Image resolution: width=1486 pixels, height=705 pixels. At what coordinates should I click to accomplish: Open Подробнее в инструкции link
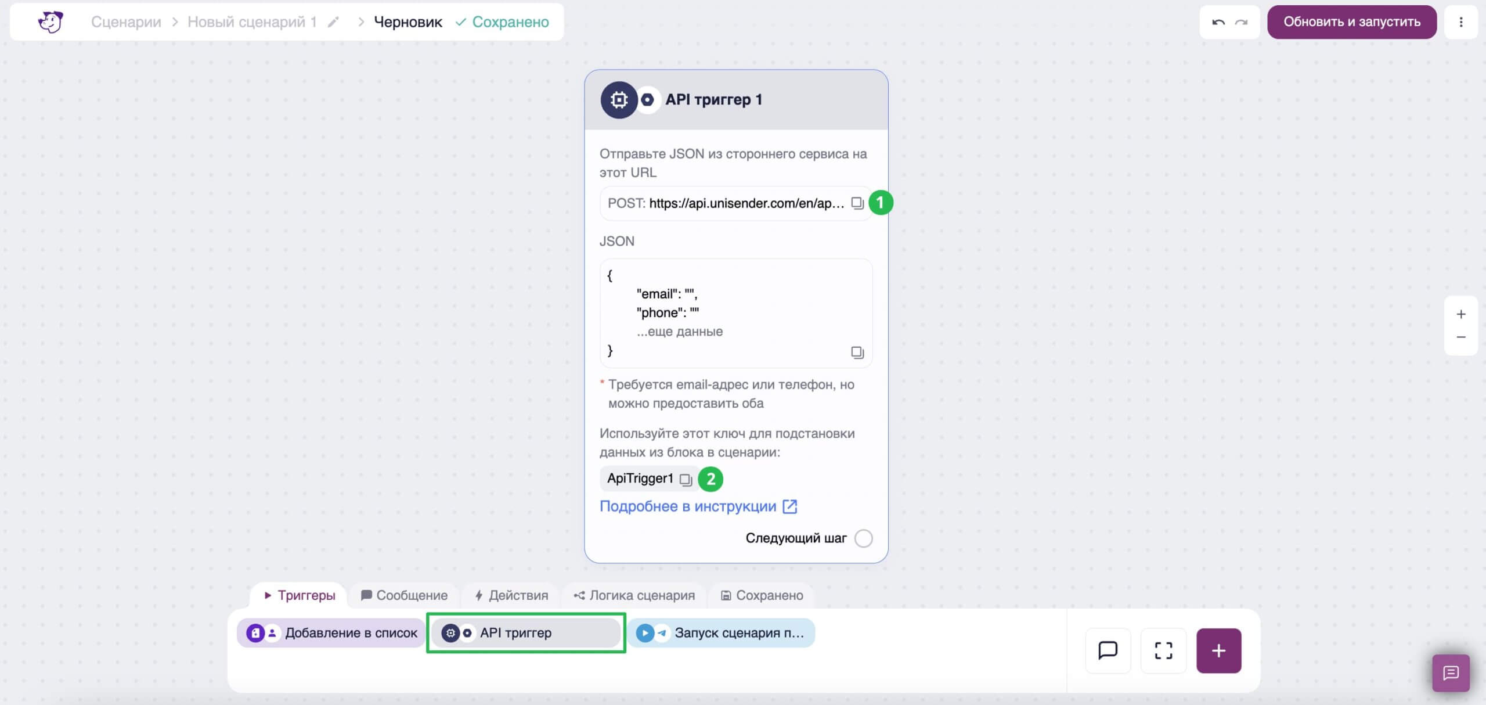click(698, 506)
